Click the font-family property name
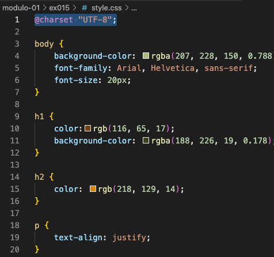The width and height of the screenshot is (274, 257). (x=81, y=68)
